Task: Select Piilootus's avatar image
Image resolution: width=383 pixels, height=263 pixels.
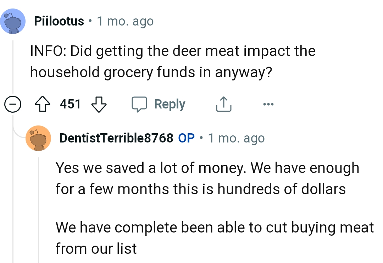Action: click(13, 21)
